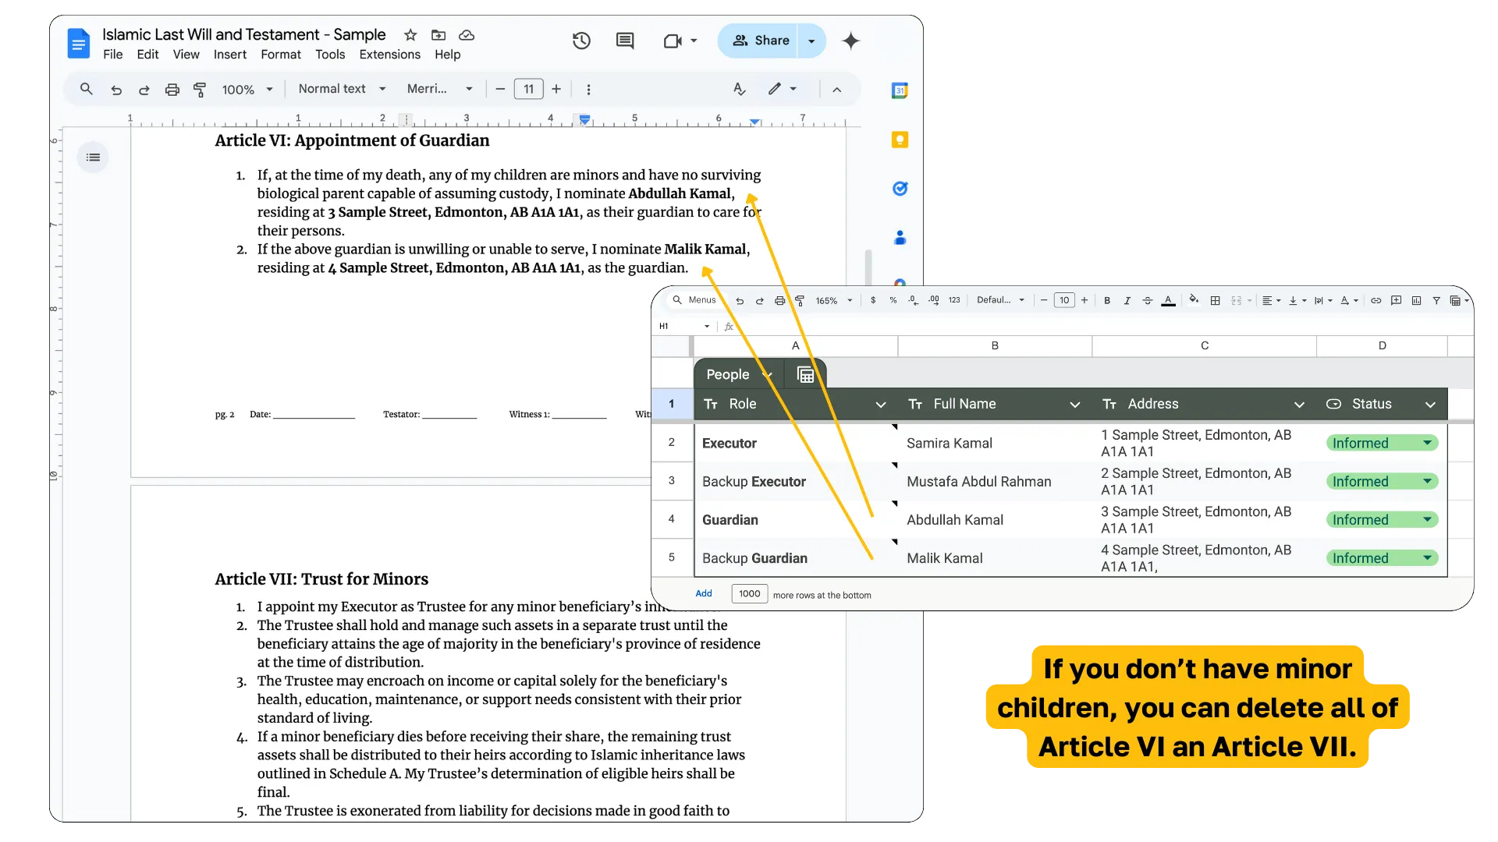Collapse Docs toolbar with up chevron
1498x842 pixels.
tap(836, 90)
